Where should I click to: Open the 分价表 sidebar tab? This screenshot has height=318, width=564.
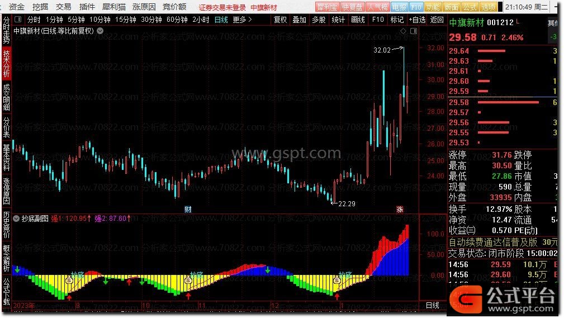pyautogui.click(x=6, y=127)
